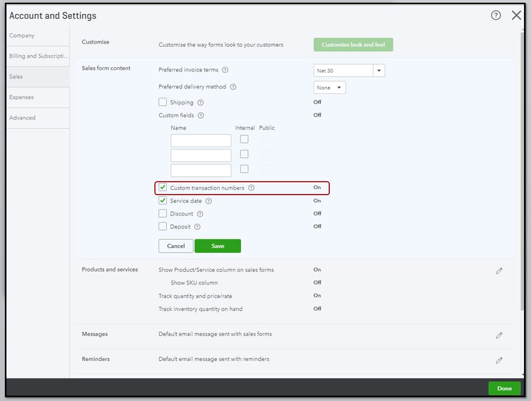531x401 pixels.
Task: Open the Preferred delivery method dropdown
Action: tap(330, 88)
